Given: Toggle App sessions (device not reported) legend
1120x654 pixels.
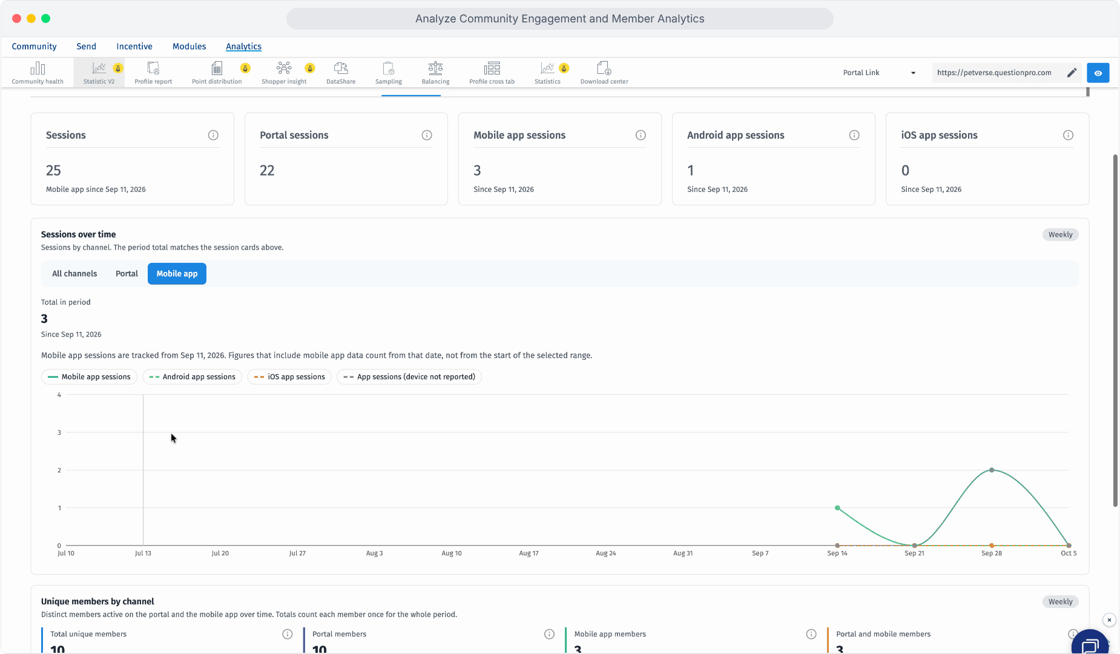Looking at the screenshot, I should click(x=409, y=377).
